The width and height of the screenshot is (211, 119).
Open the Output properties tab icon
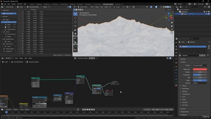click(x=176, y=50)
